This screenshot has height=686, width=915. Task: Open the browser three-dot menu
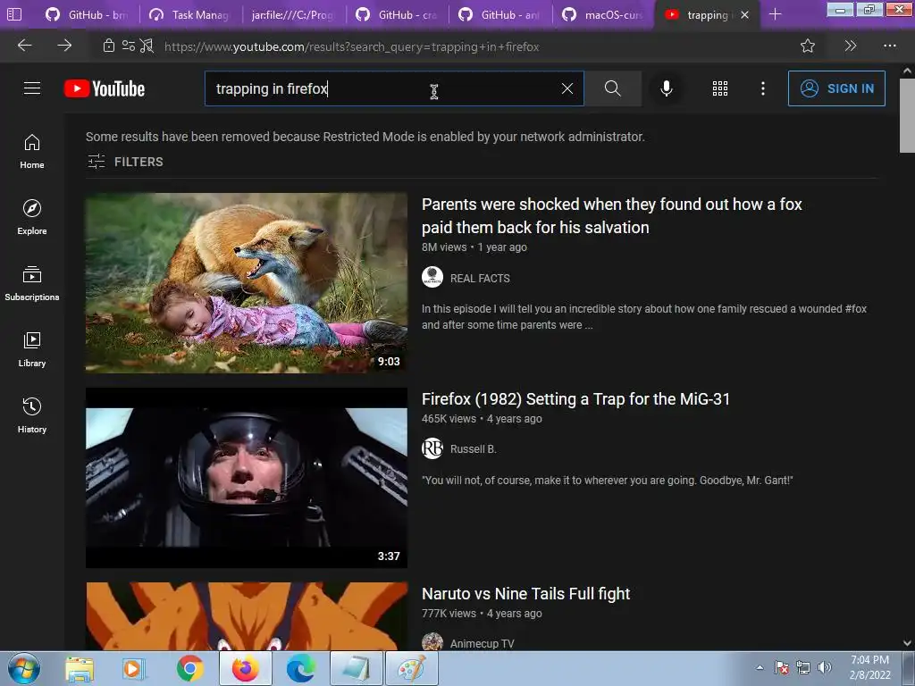click(x=889, y=46)
